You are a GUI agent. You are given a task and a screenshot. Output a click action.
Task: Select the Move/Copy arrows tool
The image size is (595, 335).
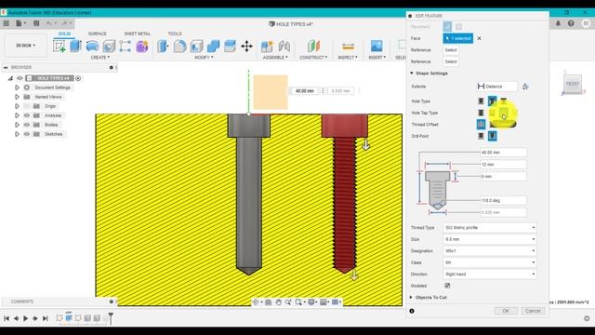click(x=246, y=47)
